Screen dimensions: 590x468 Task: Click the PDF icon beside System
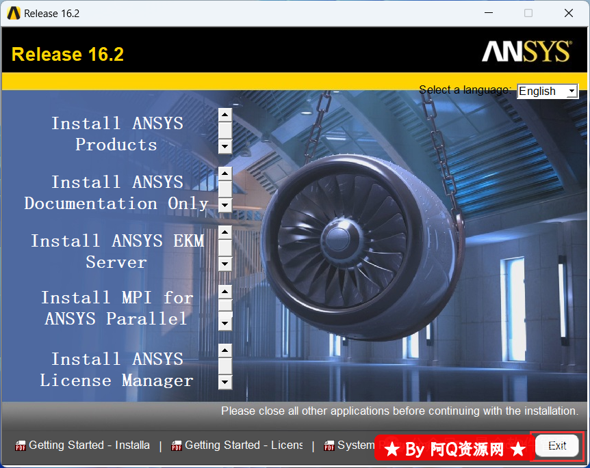[x=329, y=445]
